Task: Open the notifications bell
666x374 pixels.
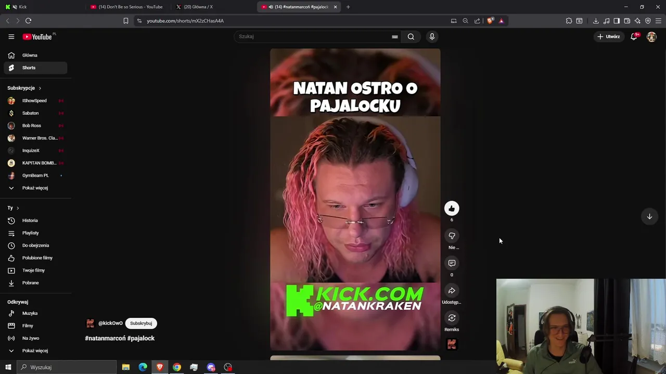Action: 634,36
